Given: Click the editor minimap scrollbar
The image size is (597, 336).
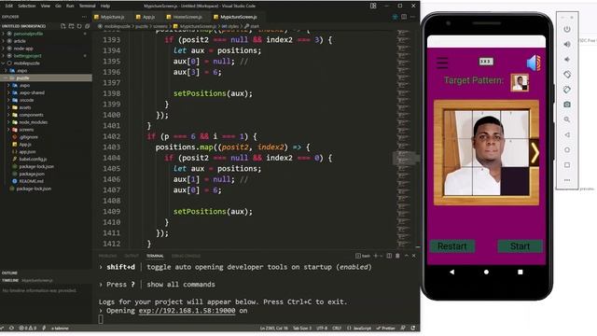Looking at the screenshot, I should coord(405,158).
